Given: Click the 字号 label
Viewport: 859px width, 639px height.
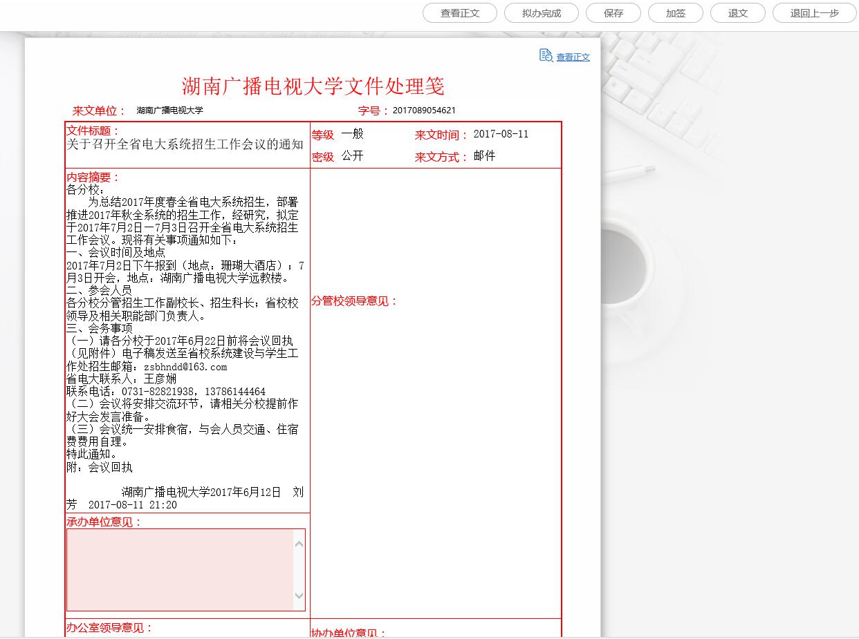Looking at the screenshot, I should point(373,111).
